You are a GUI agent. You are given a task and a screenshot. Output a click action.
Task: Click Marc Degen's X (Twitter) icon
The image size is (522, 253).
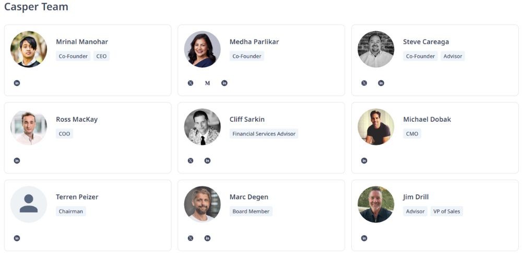pyautogui.click(x=191, y=238)
